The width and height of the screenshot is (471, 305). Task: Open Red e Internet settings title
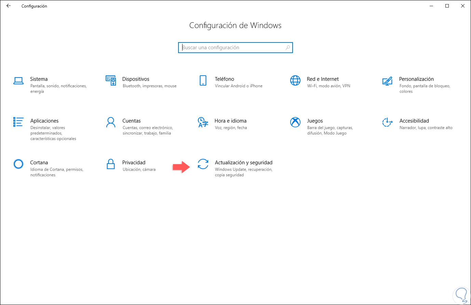323,79
